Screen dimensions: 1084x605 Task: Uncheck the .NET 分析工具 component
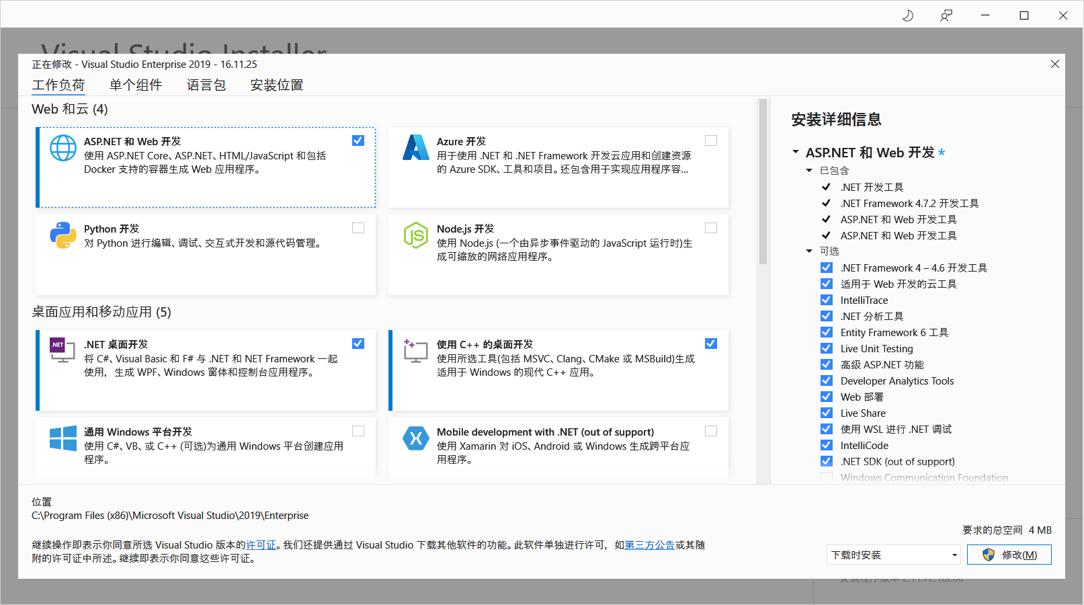827,316
